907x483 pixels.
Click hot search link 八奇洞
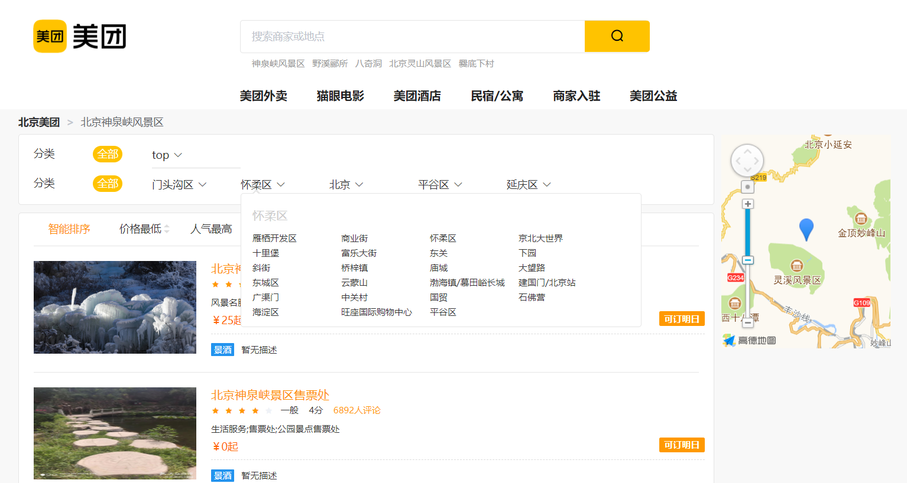click(368, 63)
